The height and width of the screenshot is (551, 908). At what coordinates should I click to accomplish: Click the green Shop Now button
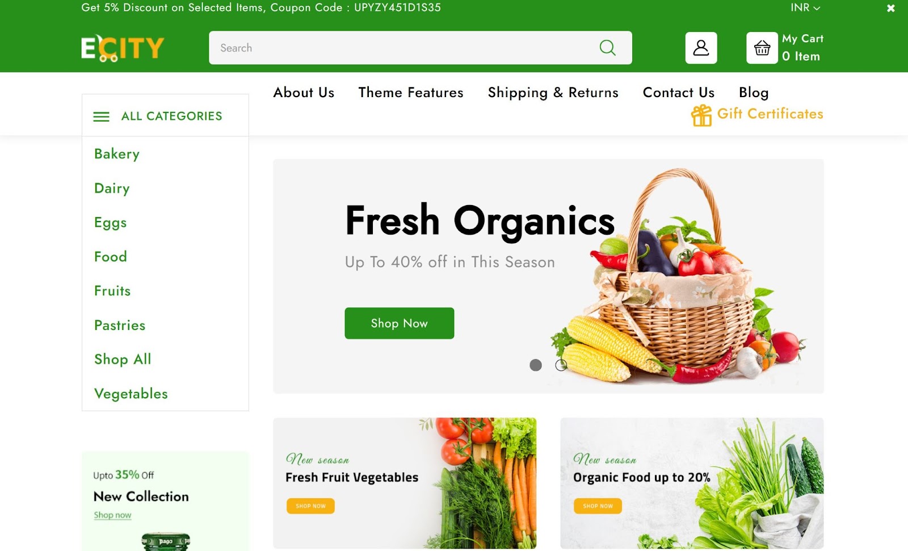tap(399, 323)
